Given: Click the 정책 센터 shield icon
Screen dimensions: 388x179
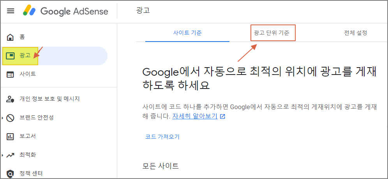Looking at the screenshot, I should pos(10,174).
